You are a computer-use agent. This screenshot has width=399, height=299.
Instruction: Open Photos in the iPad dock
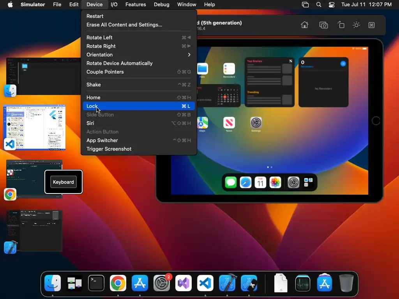pyautogui.click(x=275, y=182)
